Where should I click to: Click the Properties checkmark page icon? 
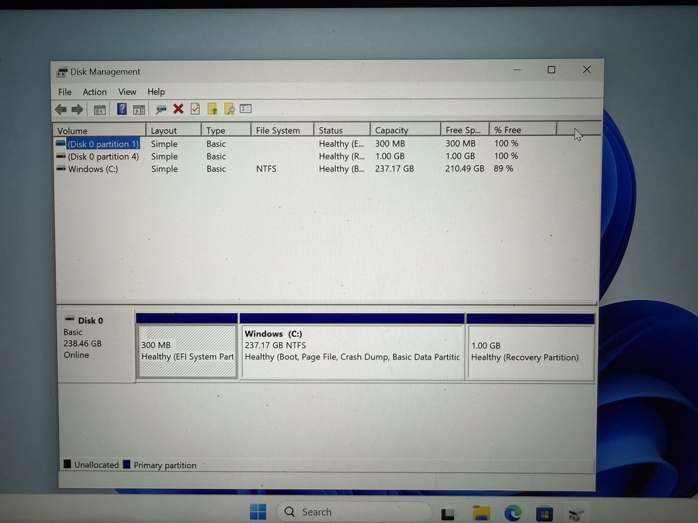195,109
